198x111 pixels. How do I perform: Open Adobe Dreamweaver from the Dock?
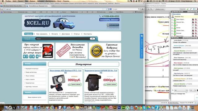point(123,107)
